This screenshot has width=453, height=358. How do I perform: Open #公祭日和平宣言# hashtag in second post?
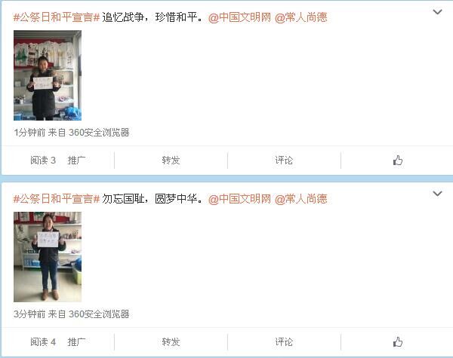(57, 199)
